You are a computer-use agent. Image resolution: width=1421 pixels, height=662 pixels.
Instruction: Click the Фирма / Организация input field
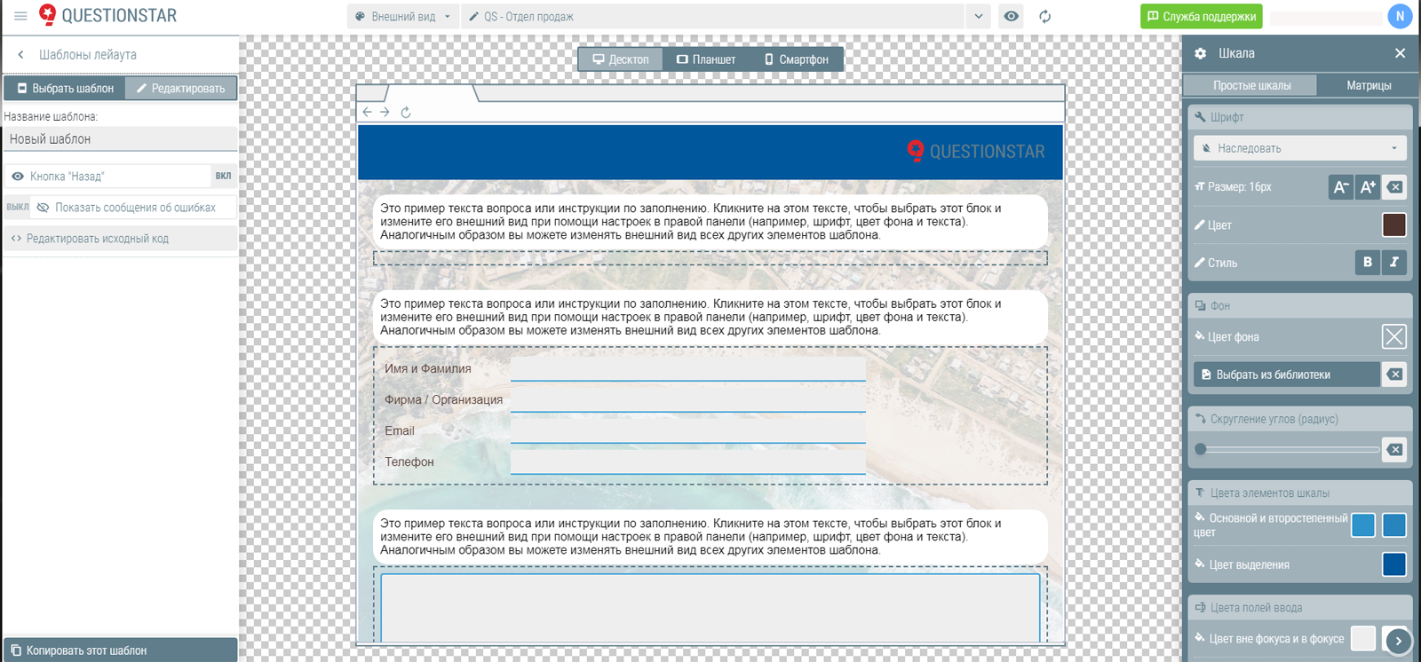[687, 400]
